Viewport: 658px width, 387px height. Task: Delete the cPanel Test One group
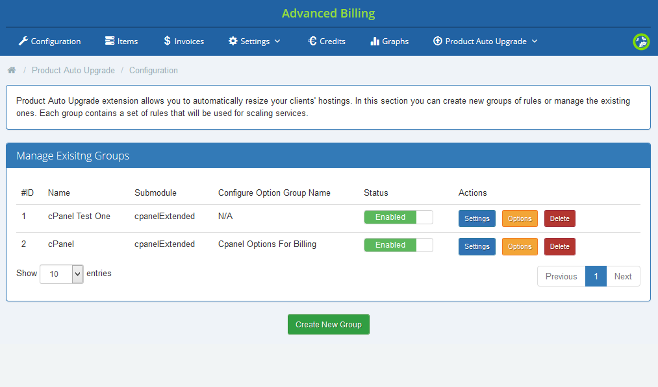pyautogui.click(x=559, y=218)
